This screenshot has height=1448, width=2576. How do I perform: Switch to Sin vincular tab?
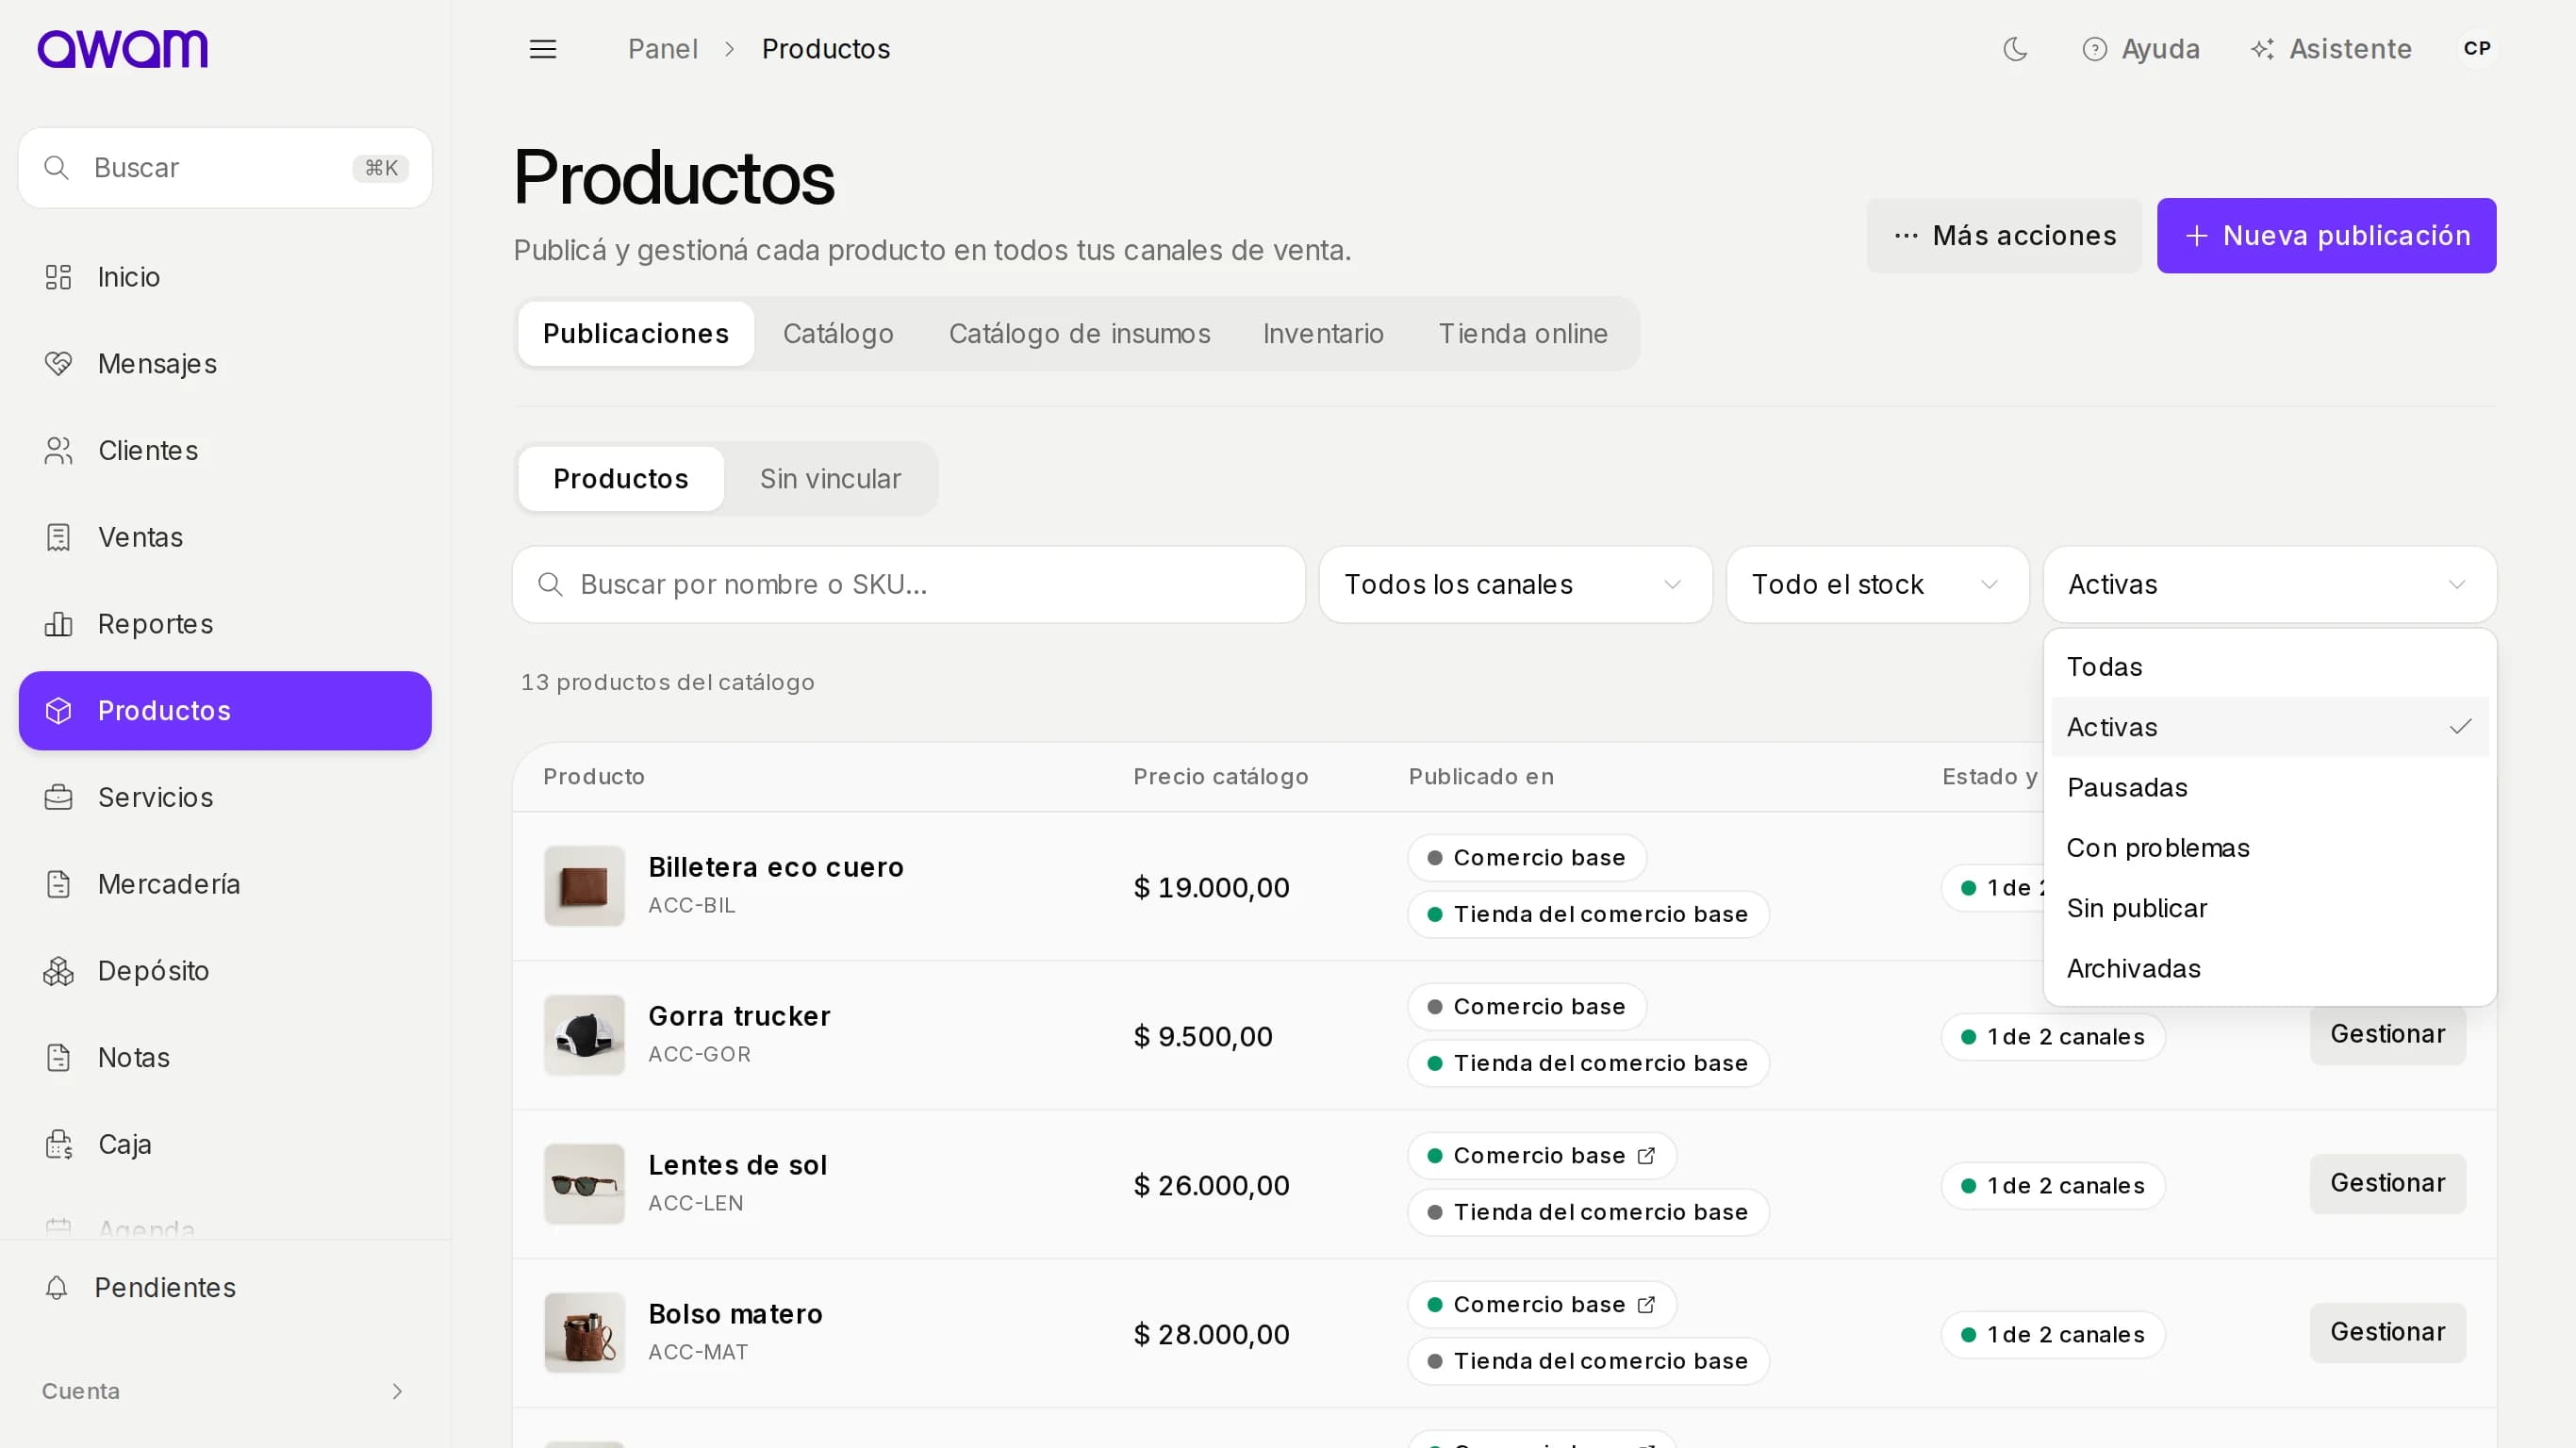coord(830,479)
